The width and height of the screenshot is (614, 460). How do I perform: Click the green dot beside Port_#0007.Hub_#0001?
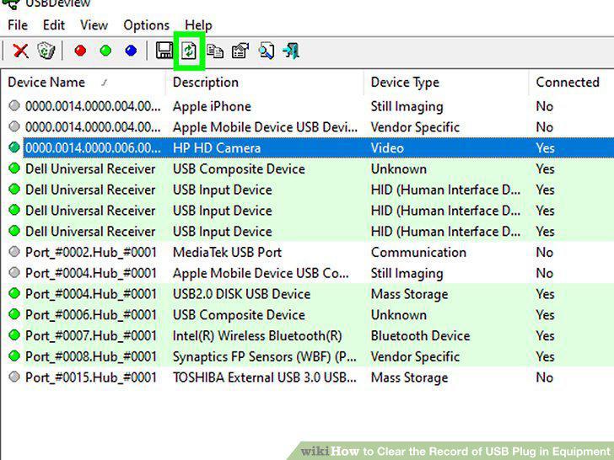pos(14,335)
